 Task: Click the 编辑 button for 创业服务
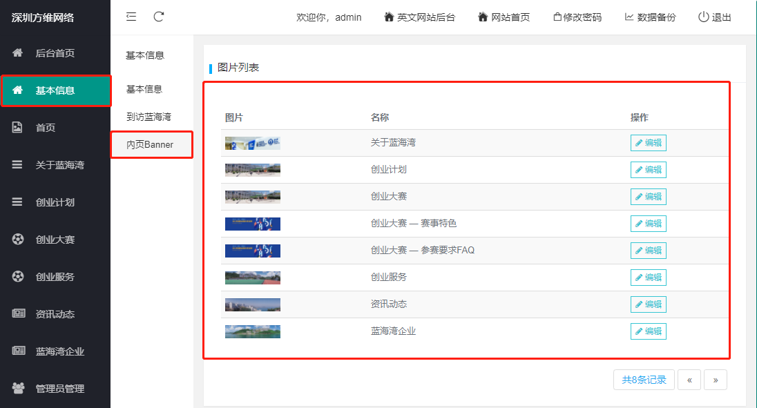[648, 277]
